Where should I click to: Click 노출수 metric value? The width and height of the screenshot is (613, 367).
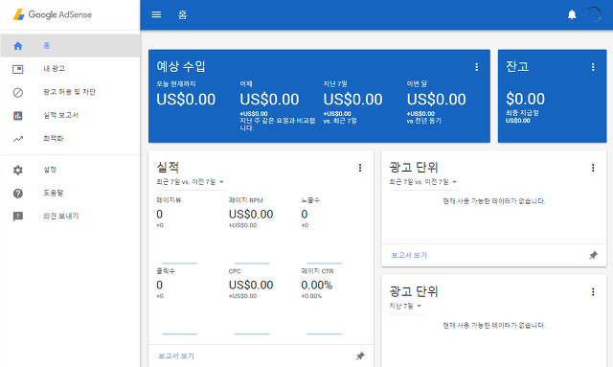[305, 215]
